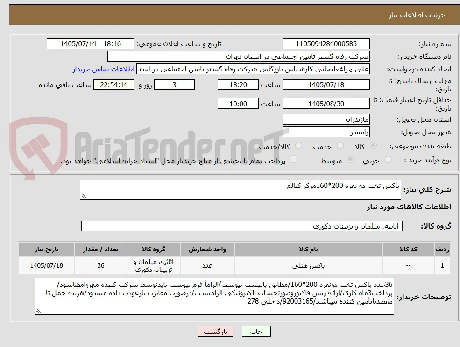Click the کد کالا column header
Viewport: 460px width, 347px height.
[408, 249]
